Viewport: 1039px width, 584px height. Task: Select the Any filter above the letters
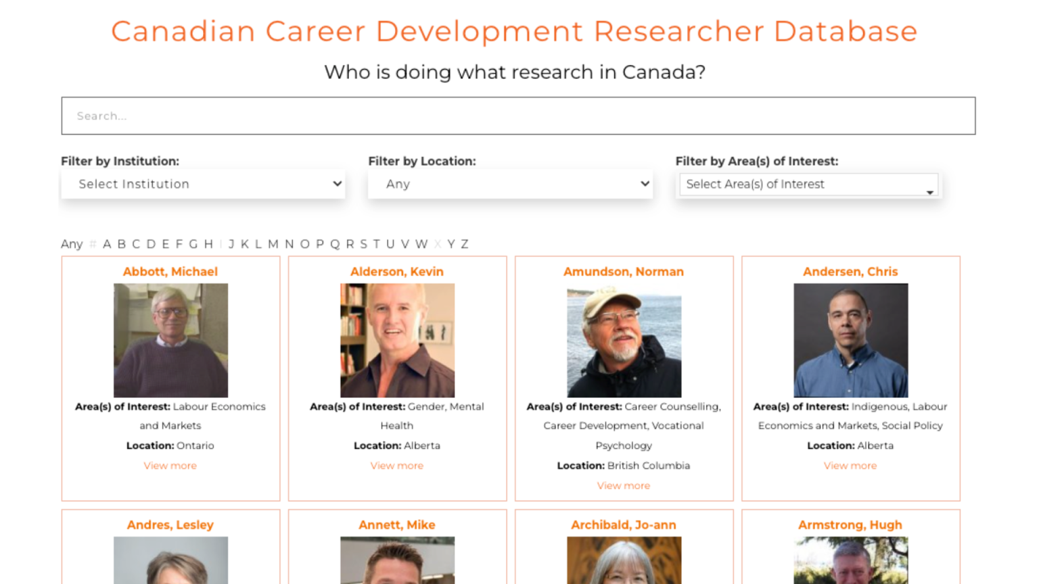[72, 244]
